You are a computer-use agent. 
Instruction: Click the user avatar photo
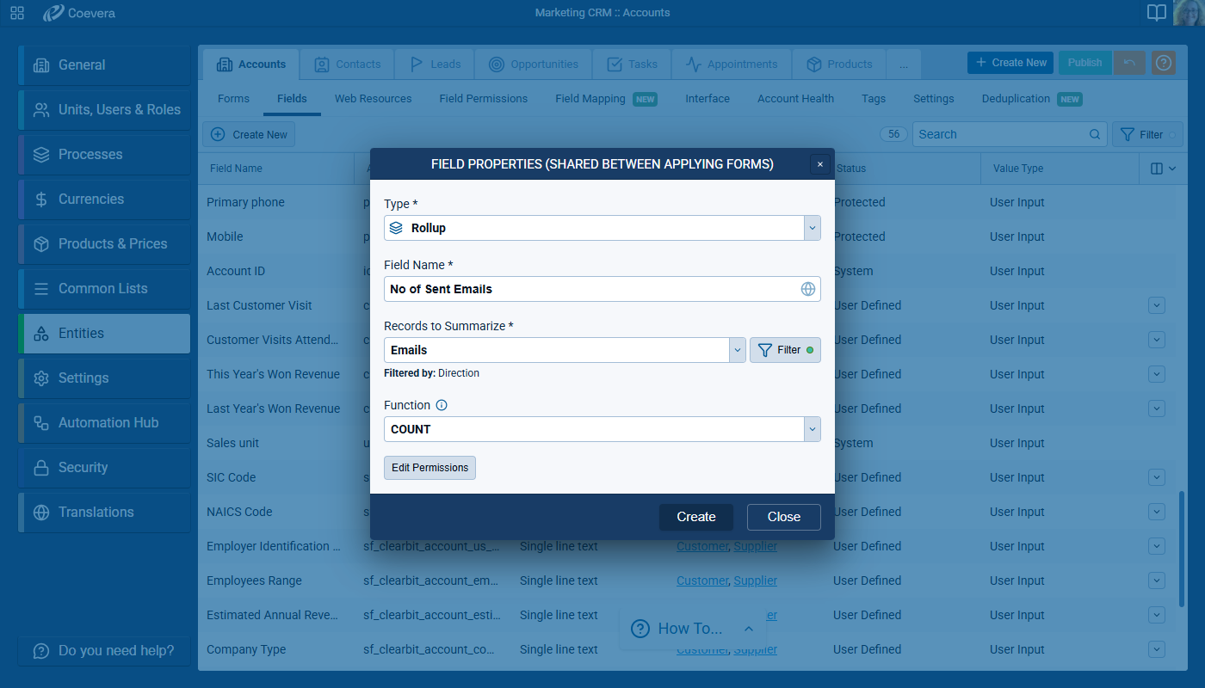(1188, 13)
